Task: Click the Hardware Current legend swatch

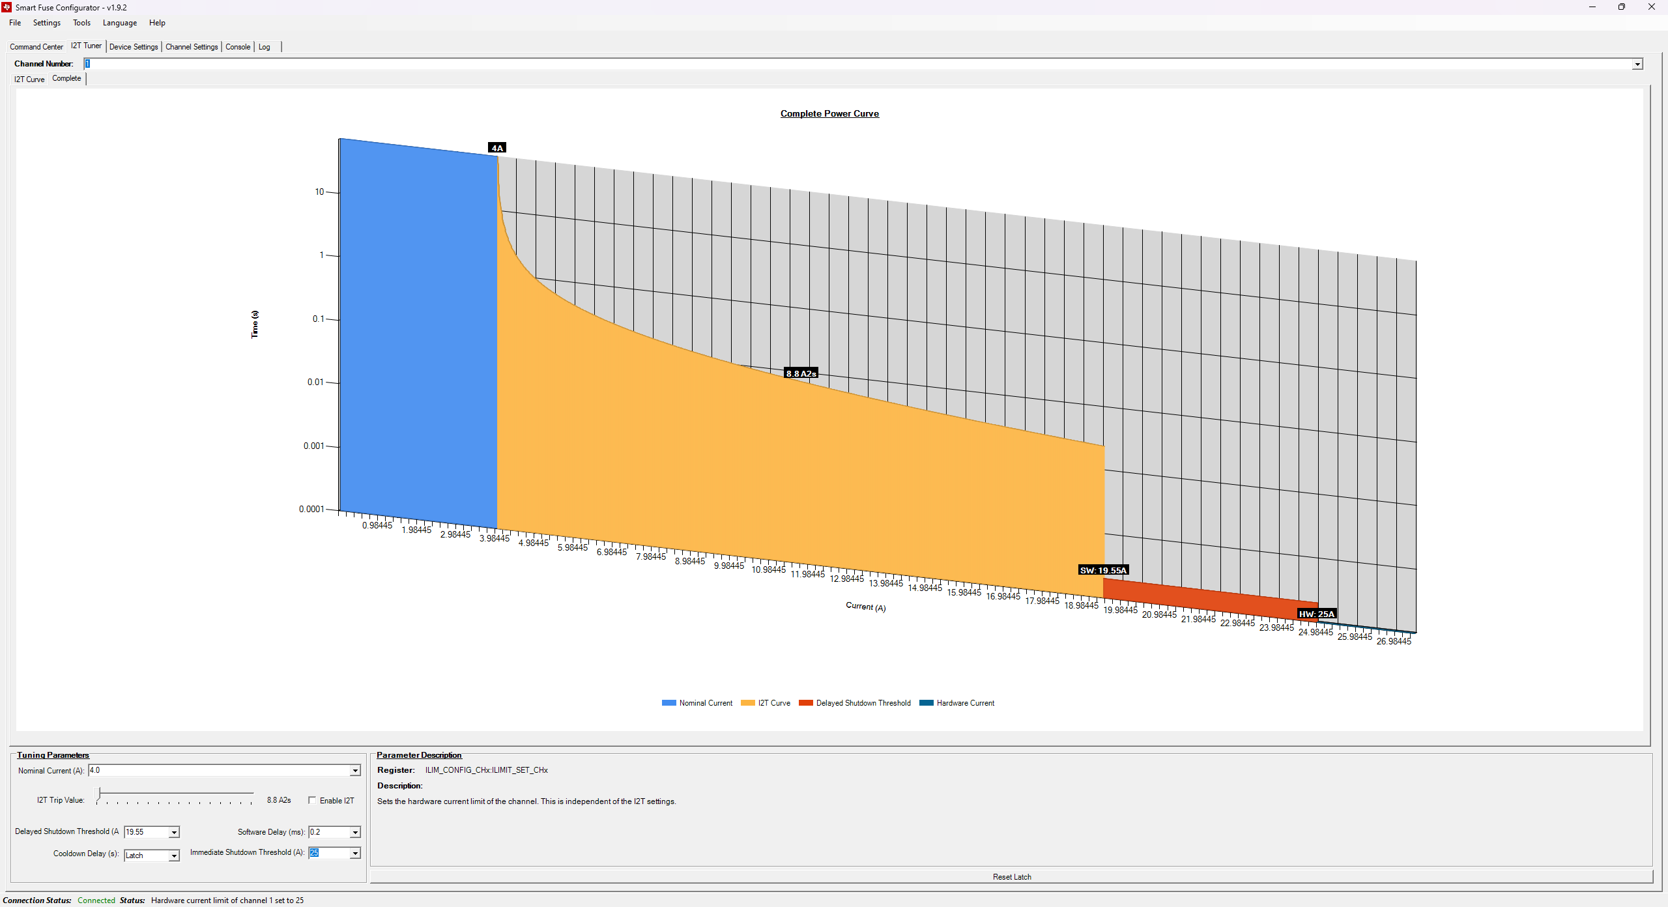Action: [x=926, y=703]
